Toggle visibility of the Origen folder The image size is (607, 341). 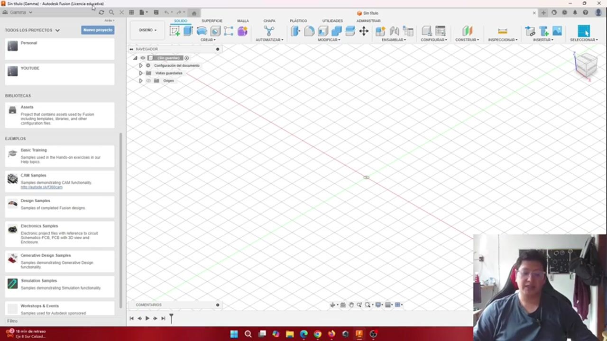pyautogui.click(x=148, y=81)
